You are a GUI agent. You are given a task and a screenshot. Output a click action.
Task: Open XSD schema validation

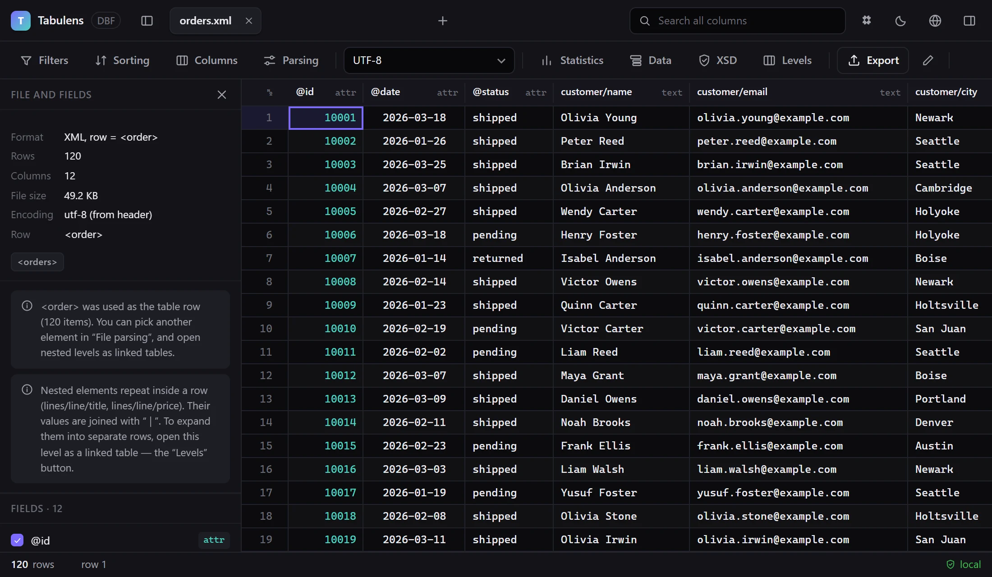[x=717, y=60]
